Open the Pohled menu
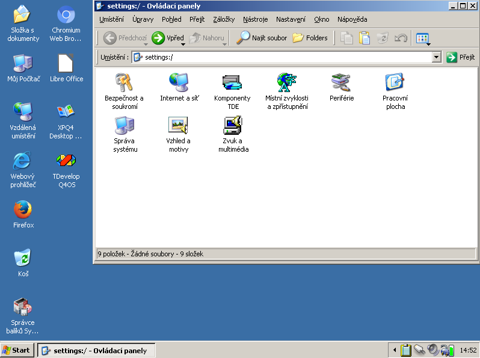 coord(171,19)
